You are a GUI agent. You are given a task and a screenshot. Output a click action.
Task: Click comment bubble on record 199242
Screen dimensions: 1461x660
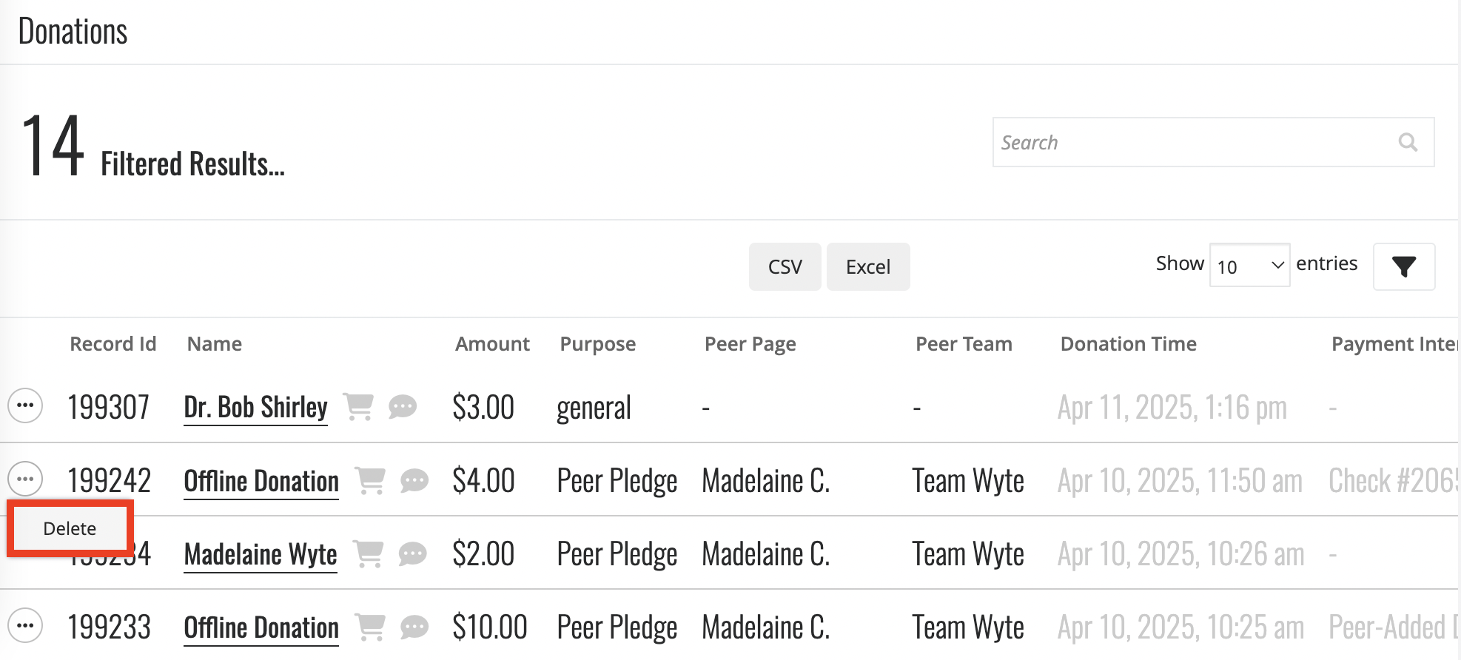tap(414, 481)
